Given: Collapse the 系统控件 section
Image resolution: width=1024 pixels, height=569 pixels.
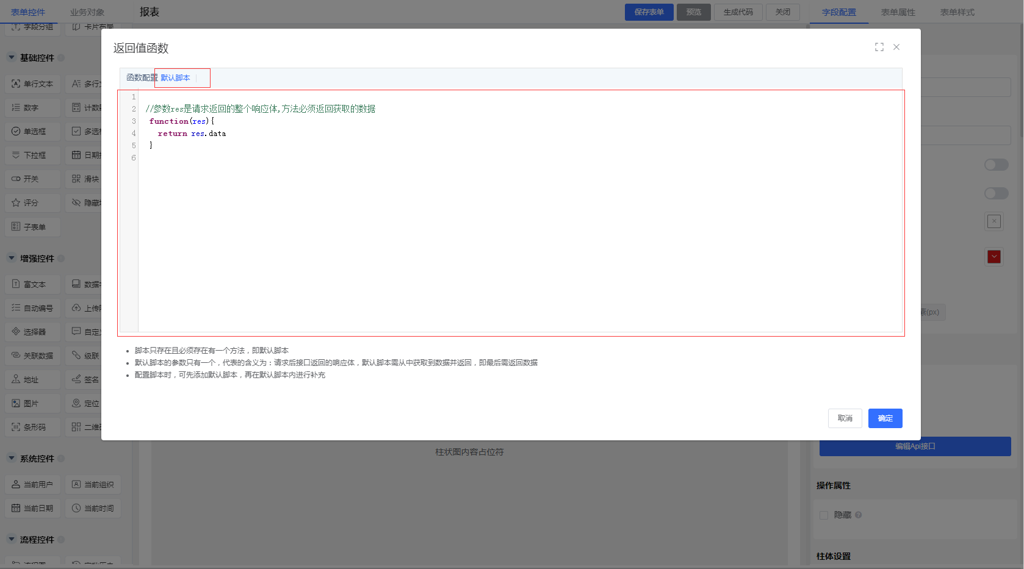Looking at the screenshot, I should click(x=12, y=459).
